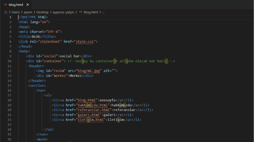
Task: Select the blog.html editor tab
Action: click(16, 5)
